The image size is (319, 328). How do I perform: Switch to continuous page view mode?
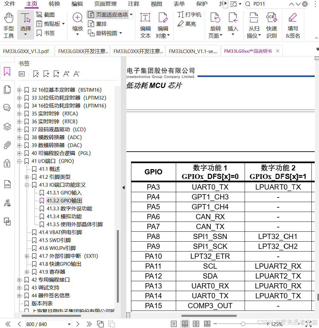click(185, 324)
